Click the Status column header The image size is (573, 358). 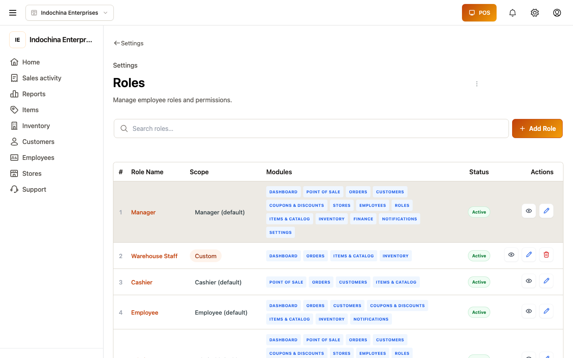479,172
